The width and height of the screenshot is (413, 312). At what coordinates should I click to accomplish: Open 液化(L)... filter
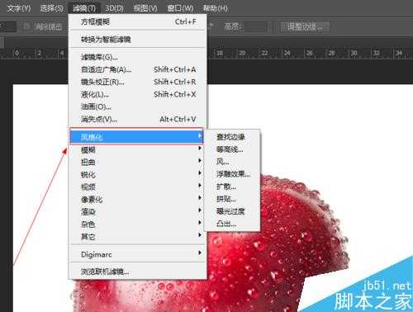[138, 94]
